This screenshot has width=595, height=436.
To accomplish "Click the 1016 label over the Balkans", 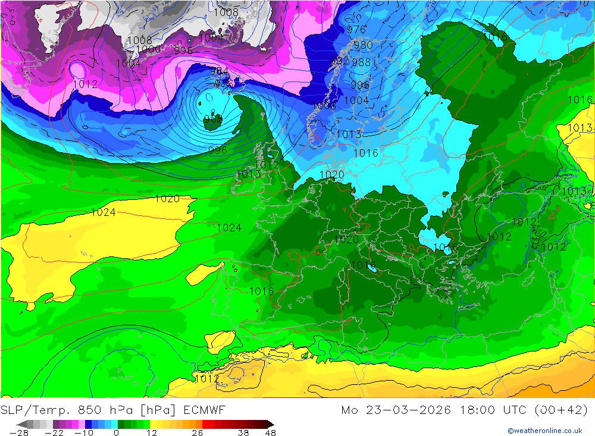I will pos(446,247).
